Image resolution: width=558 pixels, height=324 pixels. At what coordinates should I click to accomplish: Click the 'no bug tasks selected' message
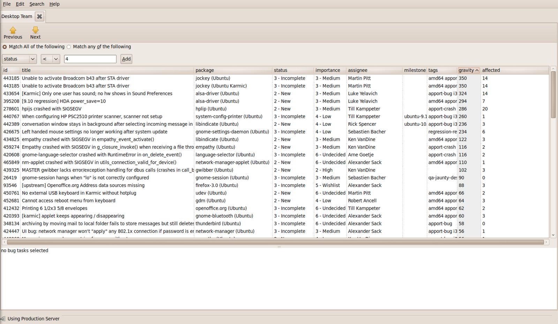pos(25,251)
